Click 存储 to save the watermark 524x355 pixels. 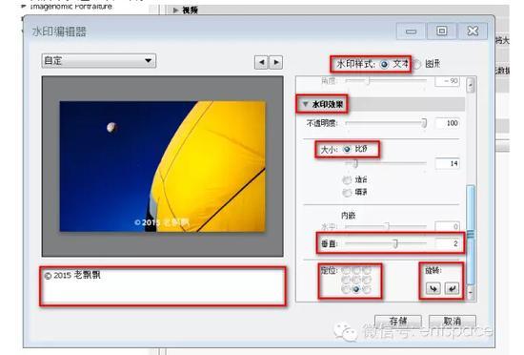[398, 322]
